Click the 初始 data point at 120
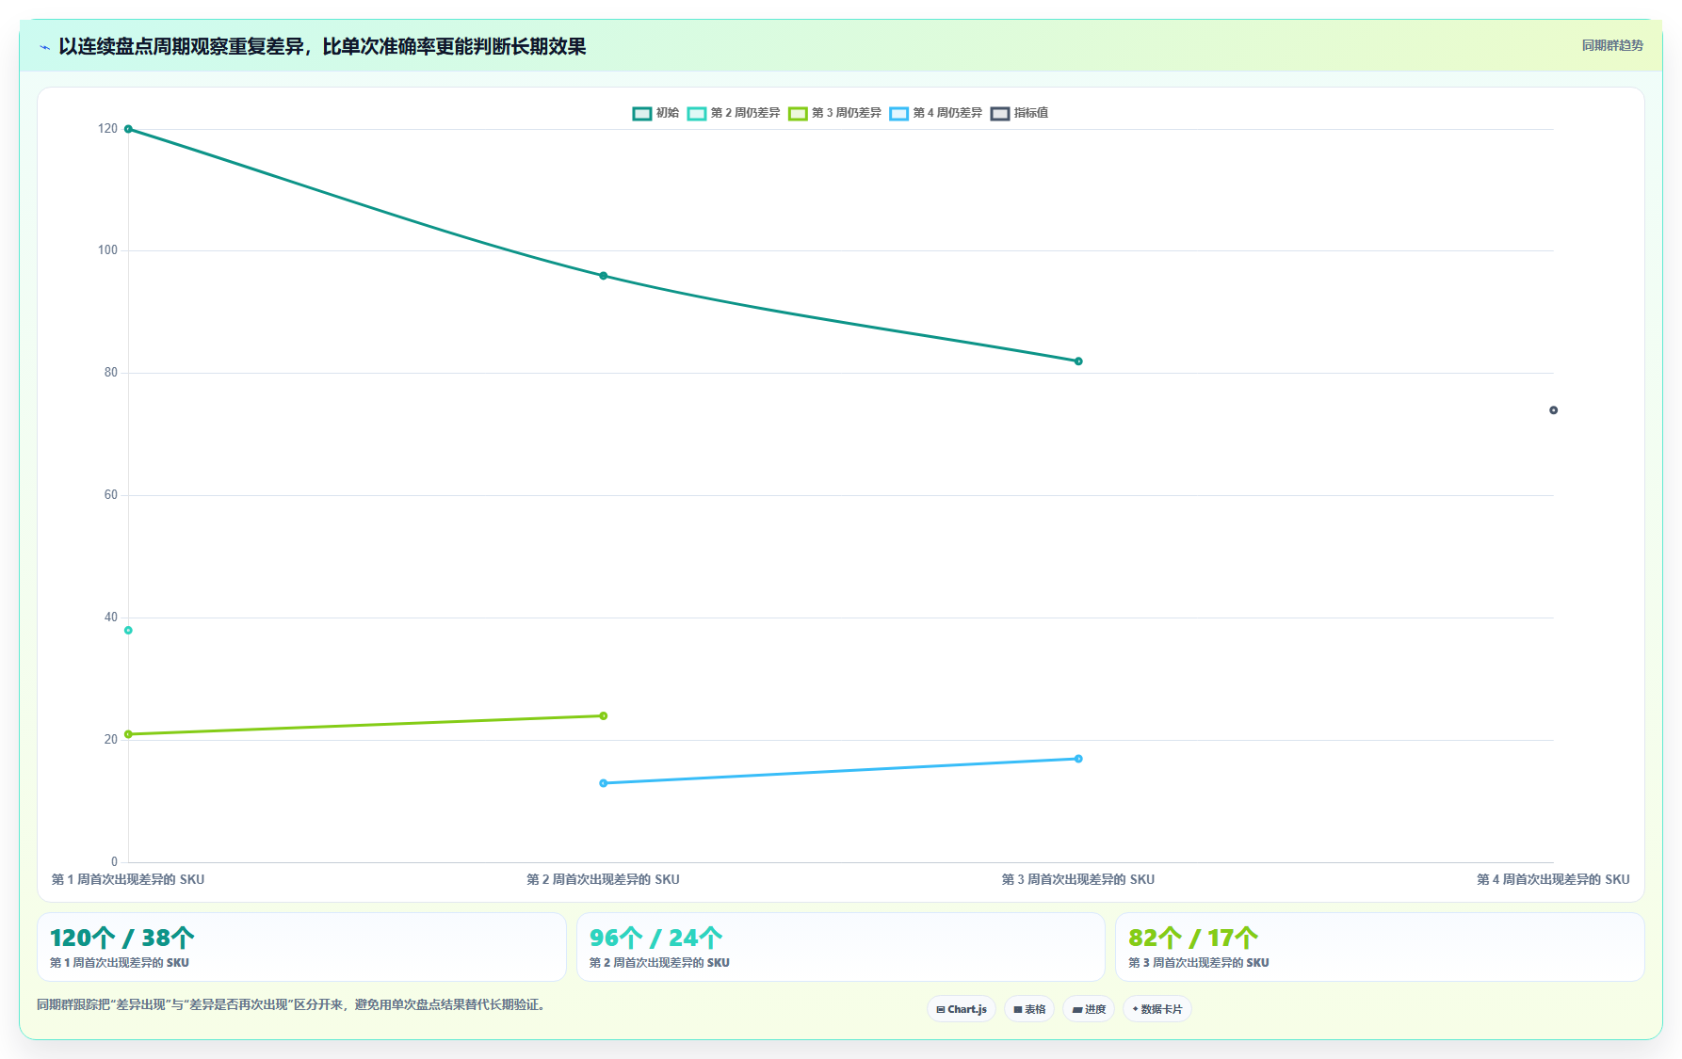The width and height of the screenshot is (1682, 1059). tap(128, 129)
